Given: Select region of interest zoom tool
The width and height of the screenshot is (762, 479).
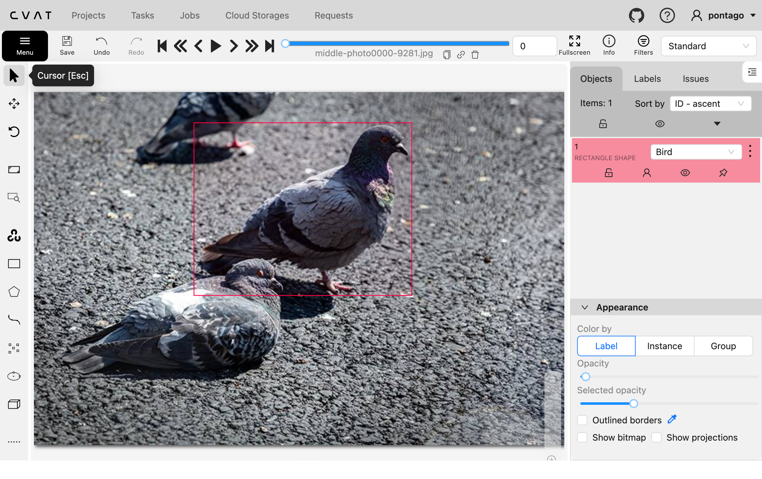Looking at the screenshot, I should click(14, 197).
